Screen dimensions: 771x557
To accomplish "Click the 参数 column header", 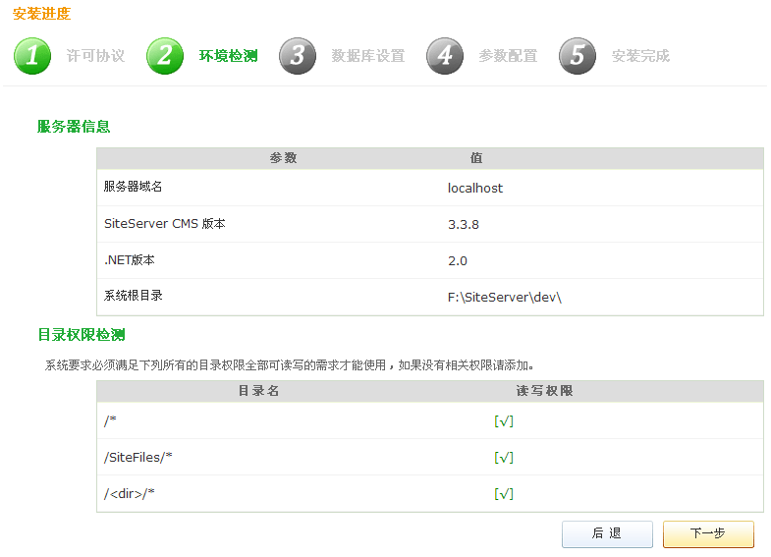I will (283, 158).
